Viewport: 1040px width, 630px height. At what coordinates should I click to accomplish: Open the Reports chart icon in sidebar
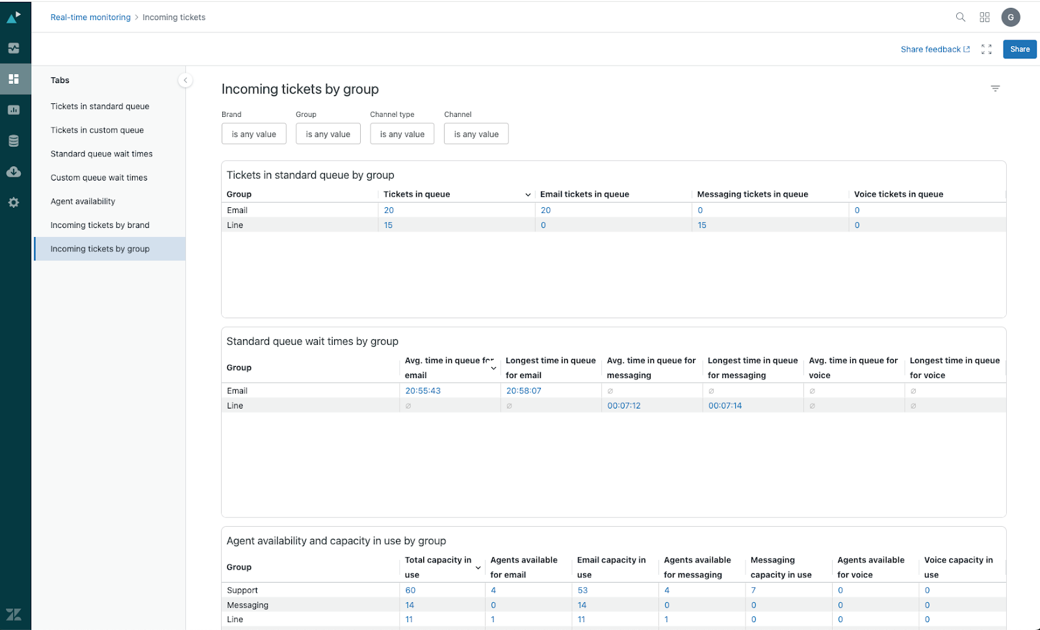pyautogui.click(x=14, y=110)
